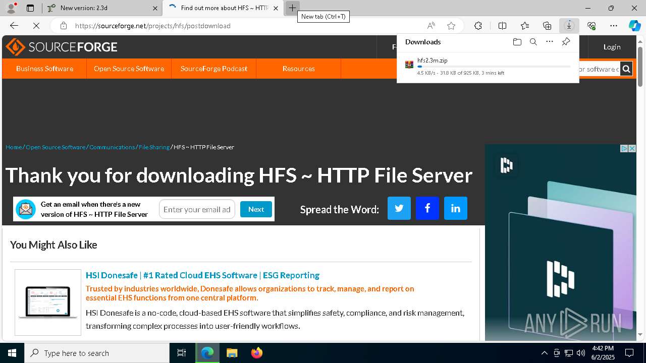The image size is (646, 363).
Task: Open File Sharing breadcrumb
Action: (154, 147)
